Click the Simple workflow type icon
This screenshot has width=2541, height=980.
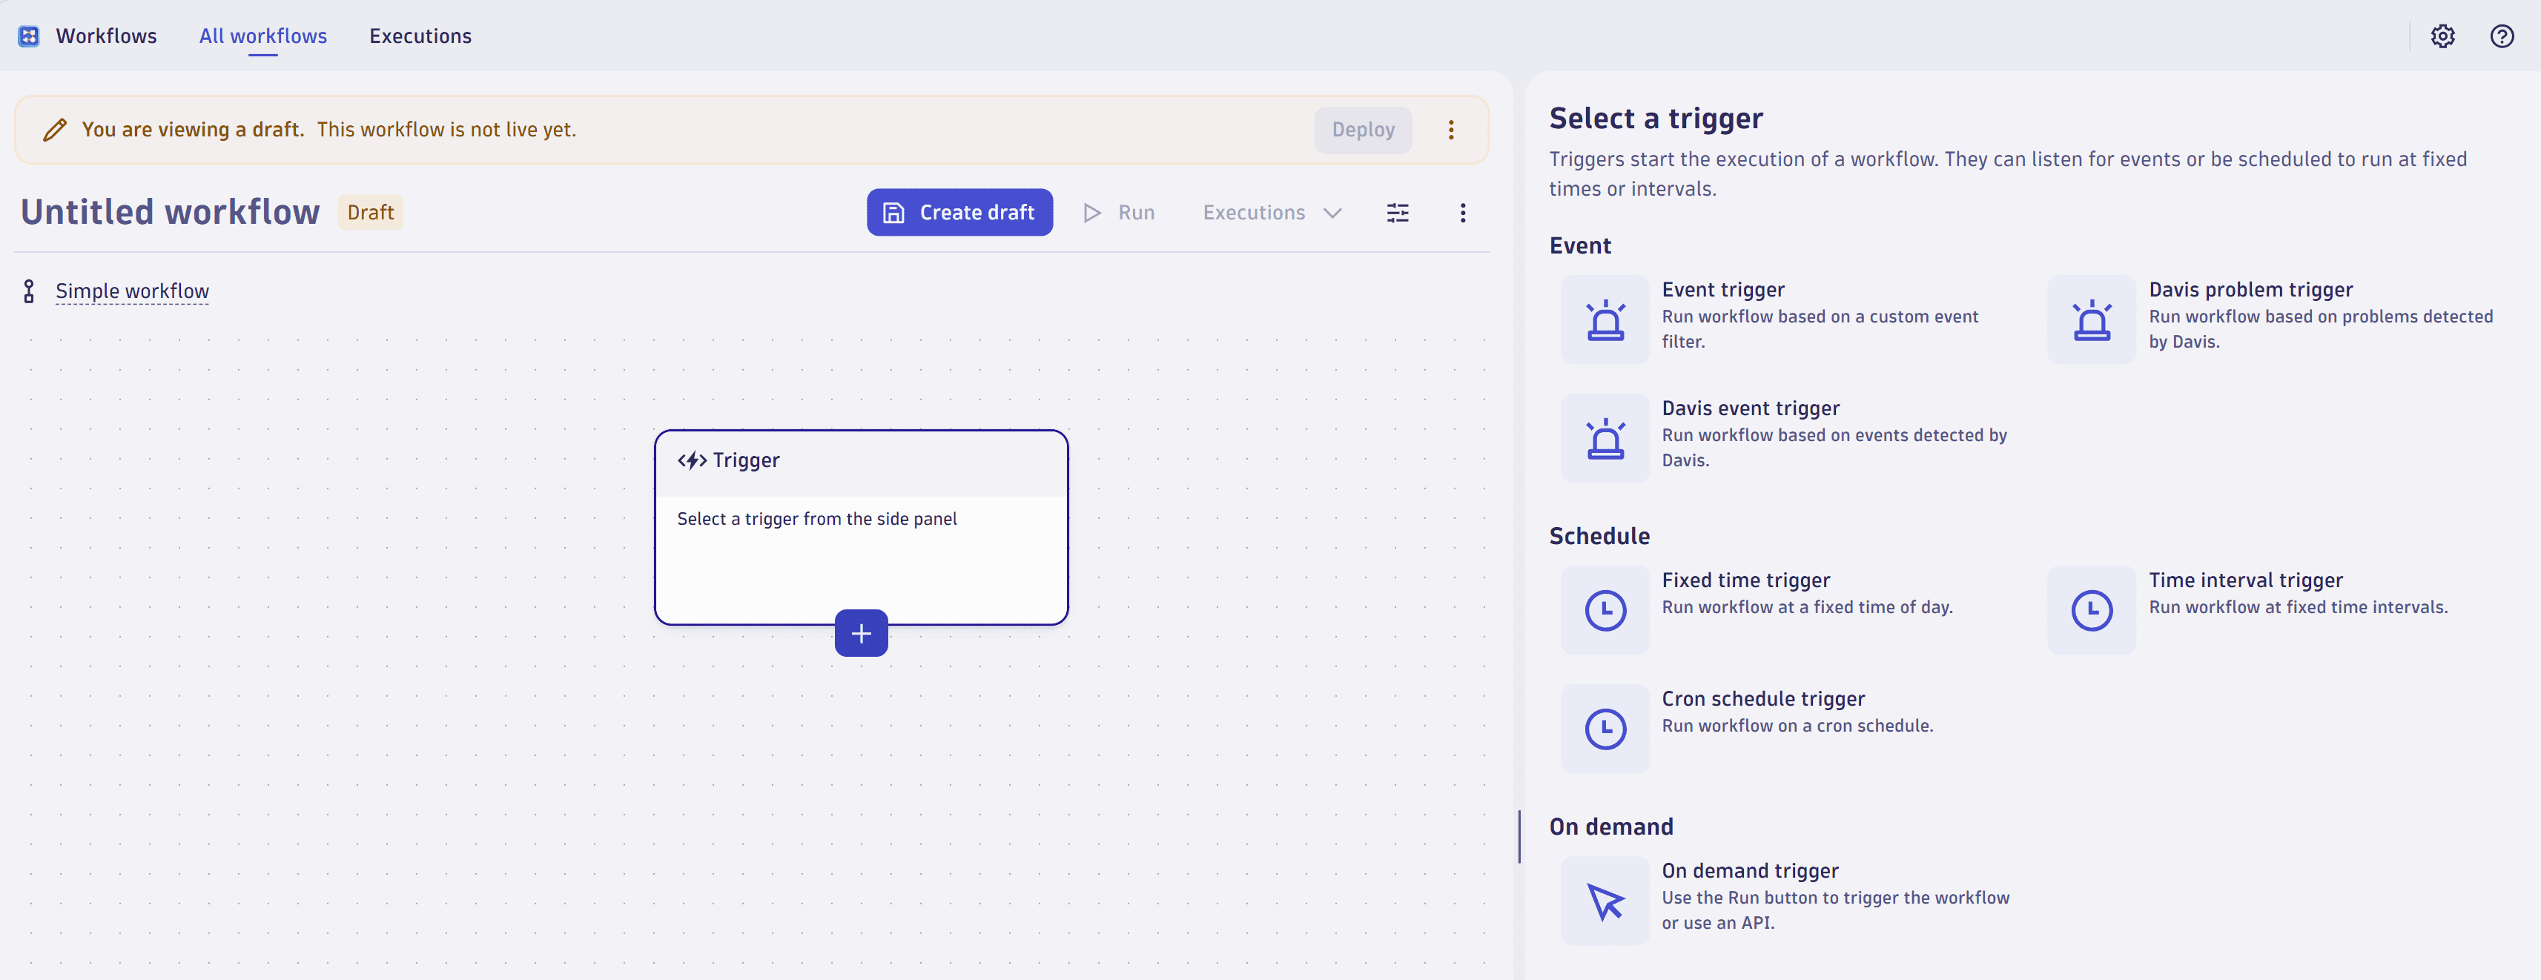click(30, 291)
